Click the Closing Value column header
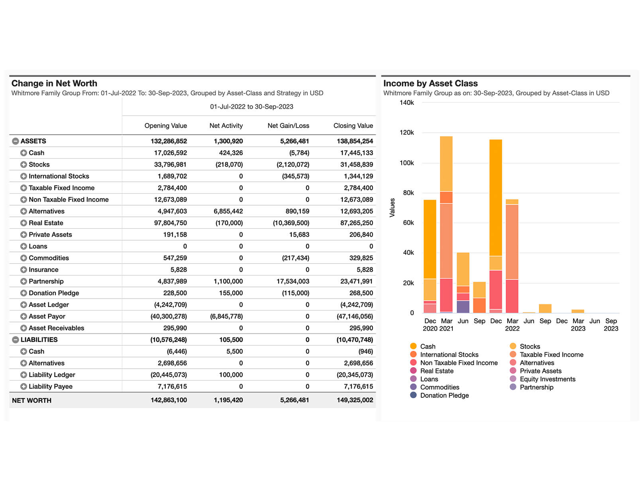 pos(353,126)
